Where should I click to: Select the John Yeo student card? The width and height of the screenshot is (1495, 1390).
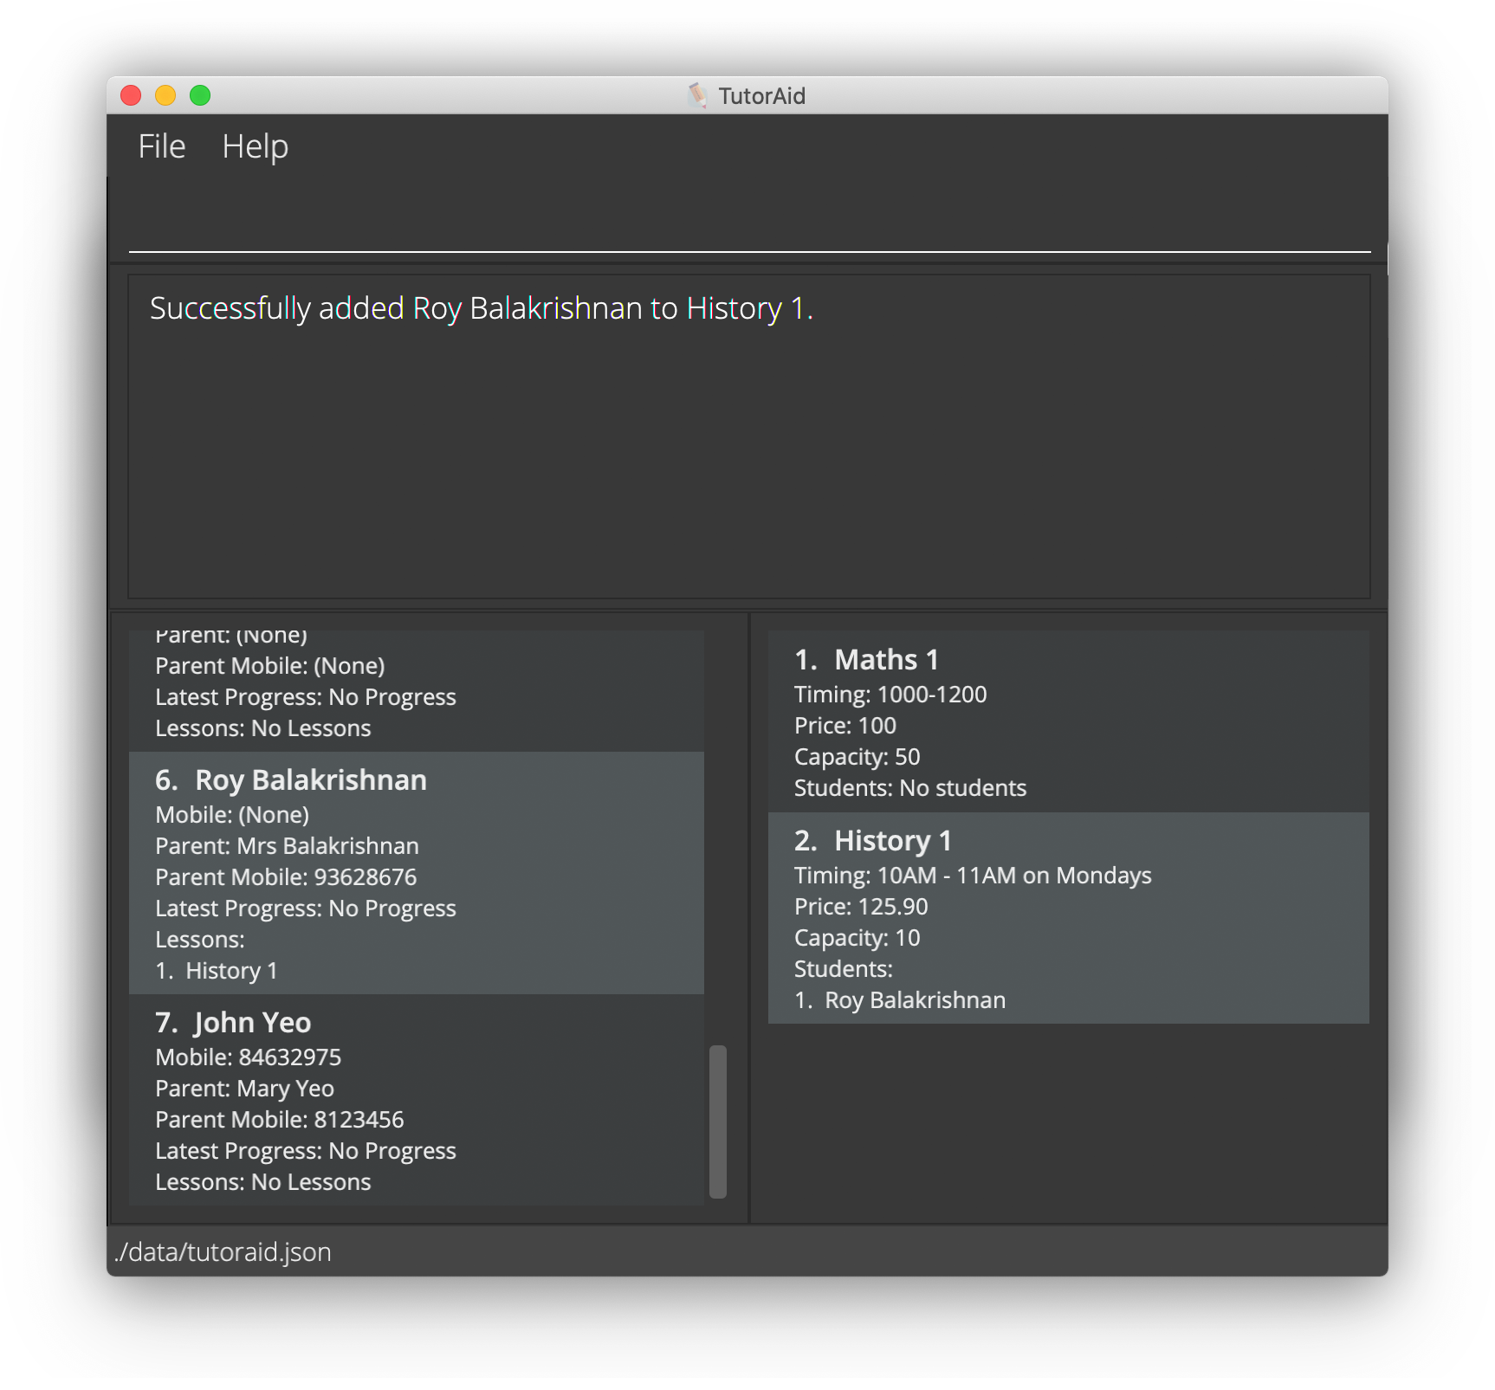tap(416, 1100)
